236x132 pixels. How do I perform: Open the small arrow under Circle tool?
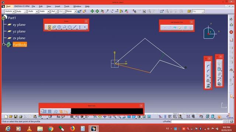coord(61,29)
